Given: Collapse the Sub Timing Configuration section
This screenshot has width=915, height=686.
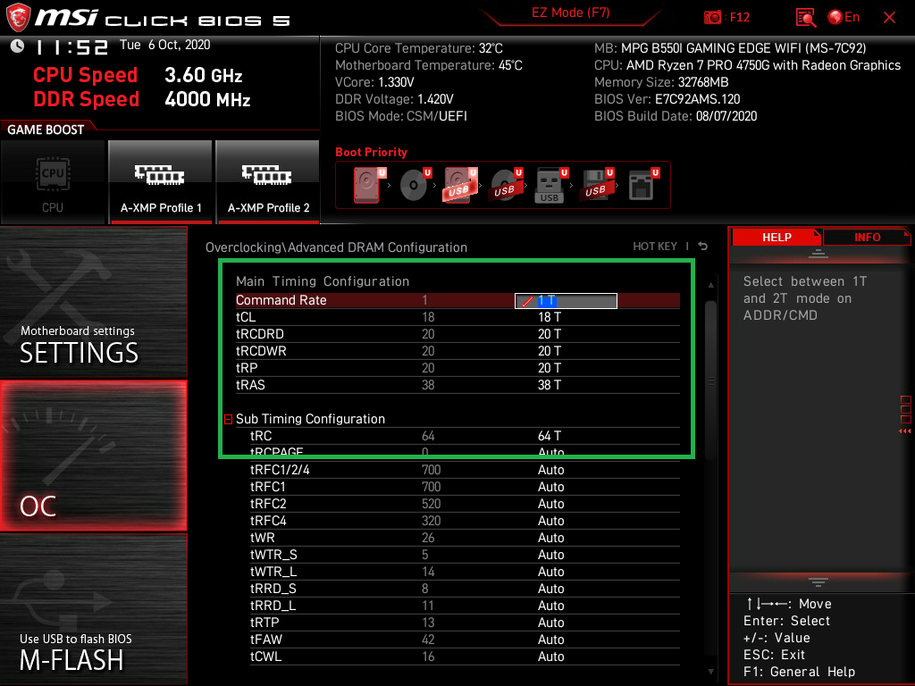Looking at the screenshot, I should [x=229, y=420].
